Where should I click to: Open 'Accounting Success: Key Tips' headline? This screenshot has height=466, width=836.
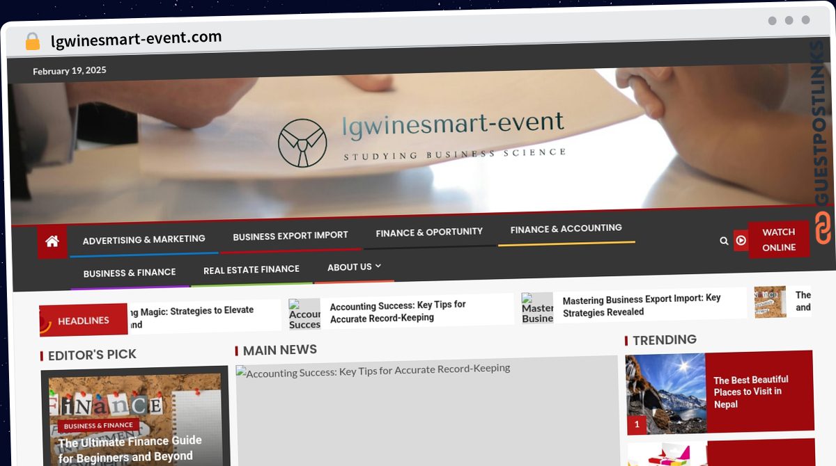(x=398, y=312)
